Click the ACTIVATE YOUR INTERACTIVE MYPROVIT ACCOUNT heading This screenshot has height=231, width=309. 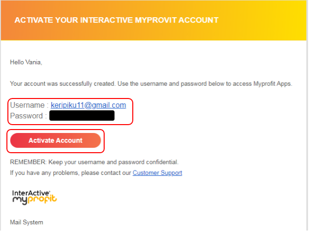116,20
